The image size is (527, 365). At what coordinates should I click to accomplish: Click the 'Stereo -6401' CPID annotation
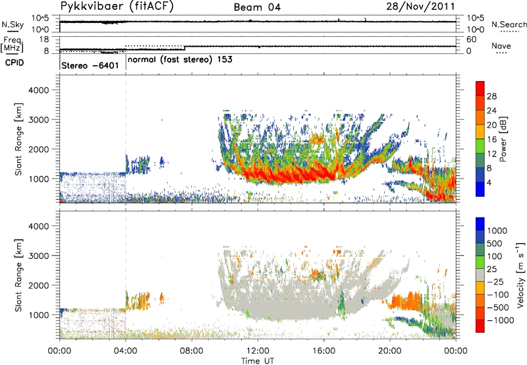click(90, 65)
